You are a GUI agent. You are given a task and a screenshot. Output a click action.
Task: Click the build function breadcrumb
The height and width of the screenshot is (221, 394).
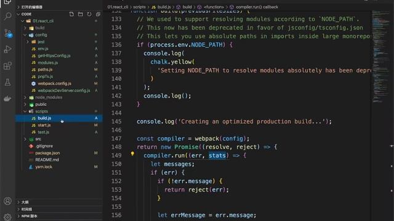point(184,7)
